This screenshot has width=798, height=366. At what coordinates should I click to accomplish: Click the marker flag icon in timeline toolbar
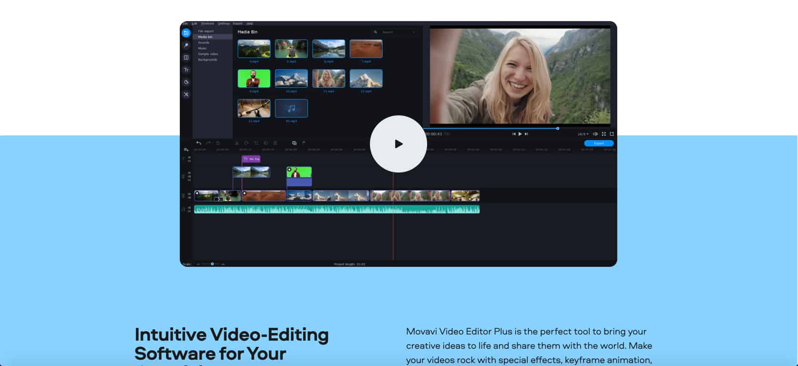(304, 143)
